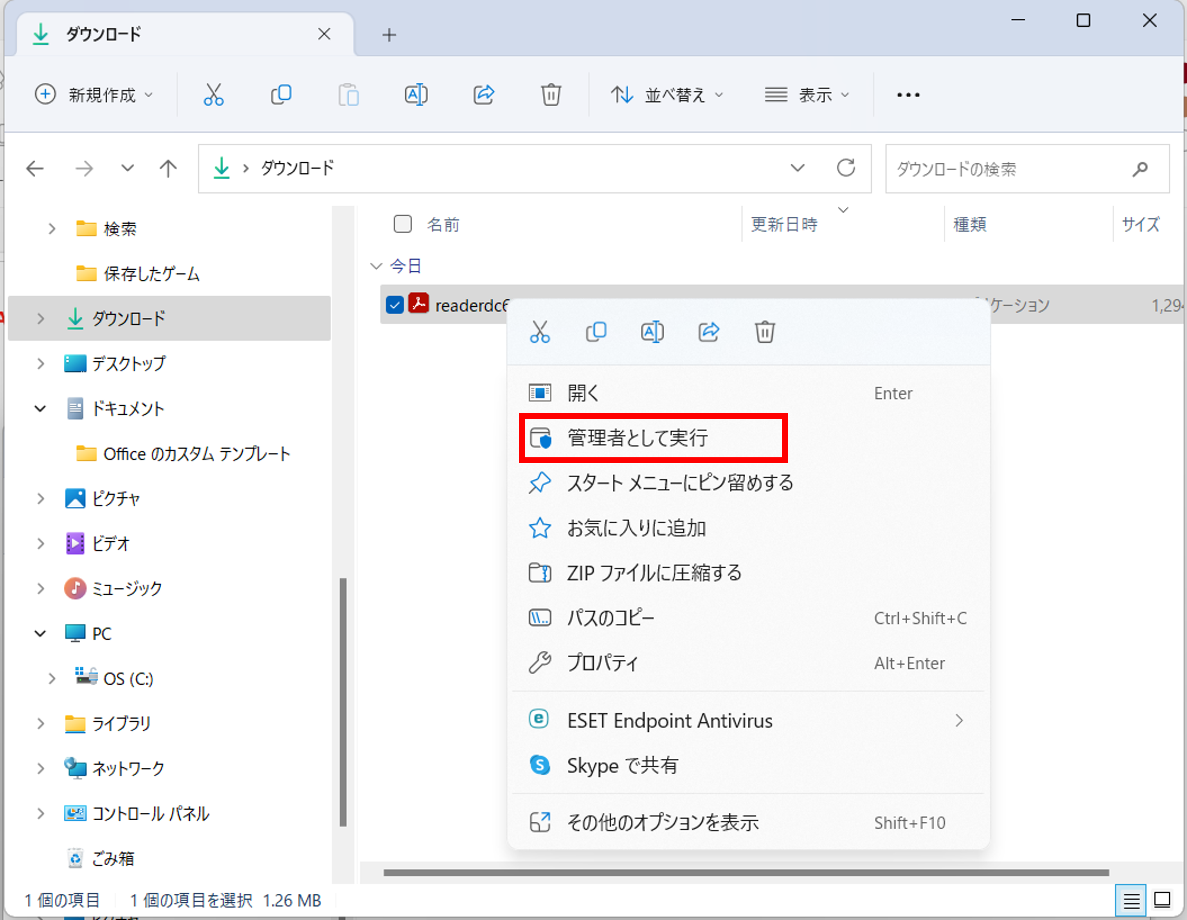Refresh the Downloads folder view
The height and width of the screenshot is (920, 1187).
[x=846, y=168]
